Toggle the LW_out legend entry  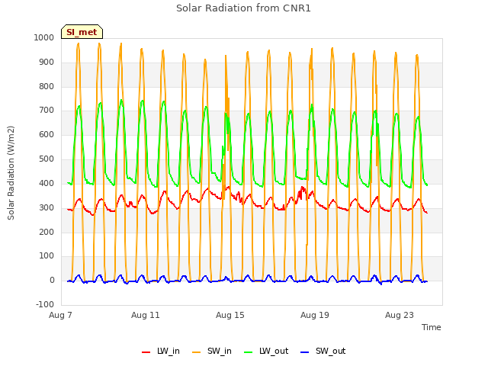click(266, 351)
